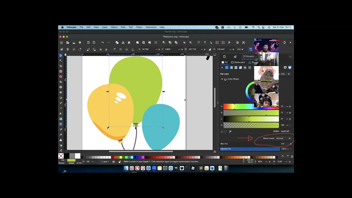Select the Node editing tool
The image size is (352, 198).
coord(61,61)
